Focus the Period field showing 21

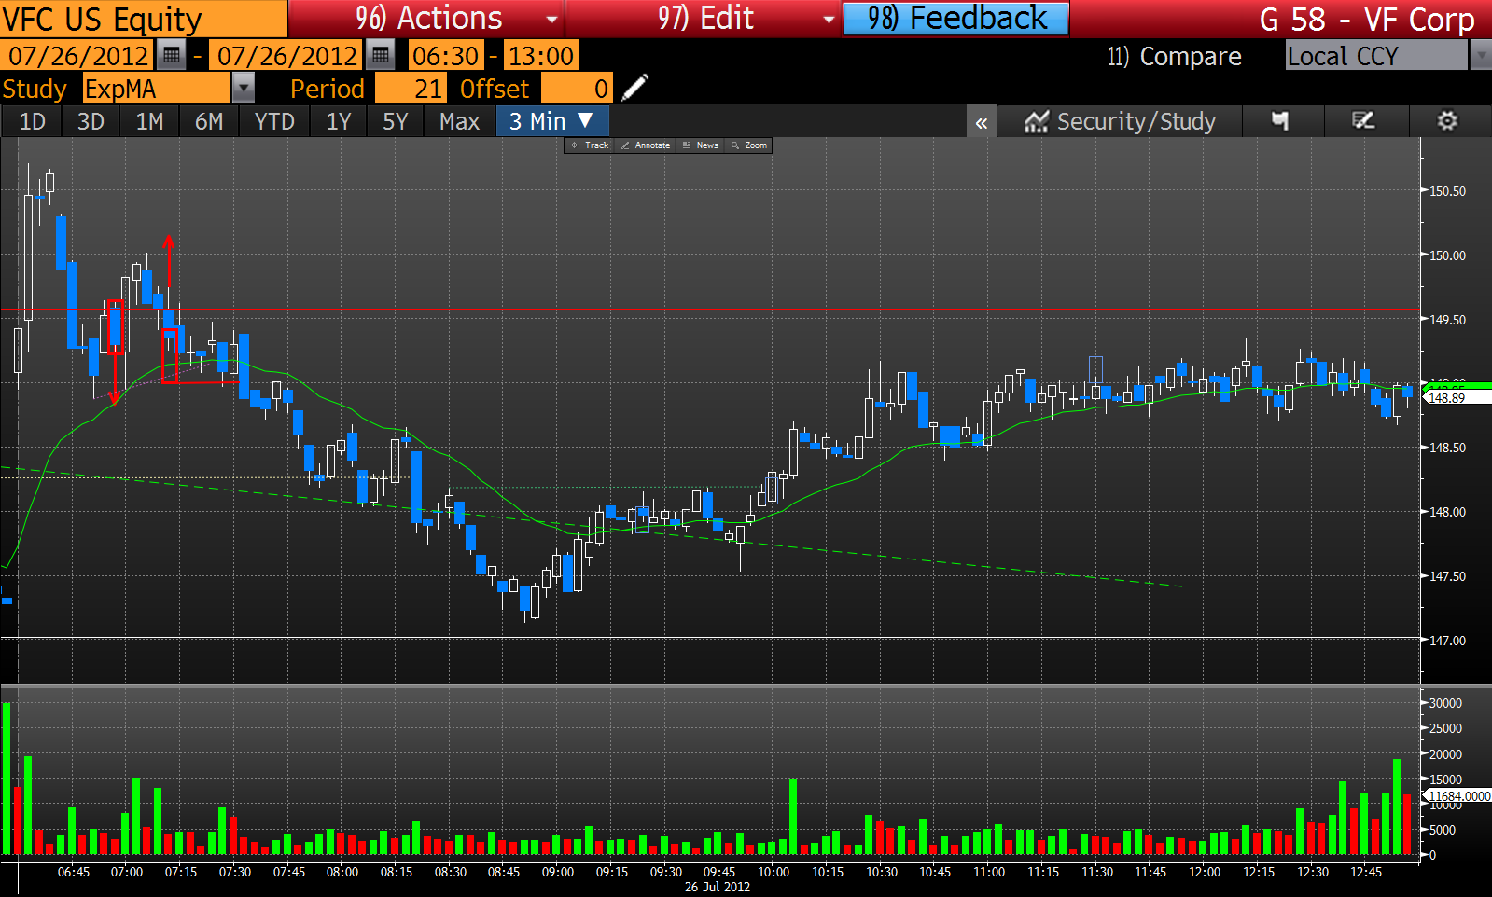(x=410, y=89)
